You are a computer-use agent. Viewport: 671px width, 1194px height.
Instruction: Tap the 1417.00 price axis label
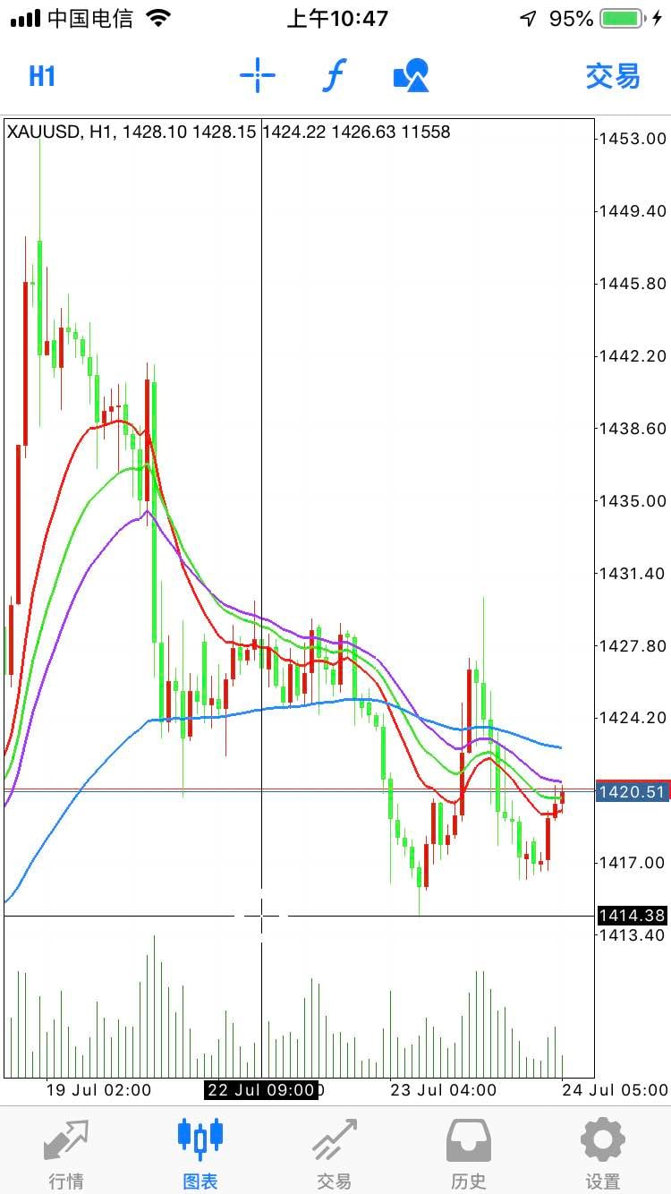click(633, 863)
